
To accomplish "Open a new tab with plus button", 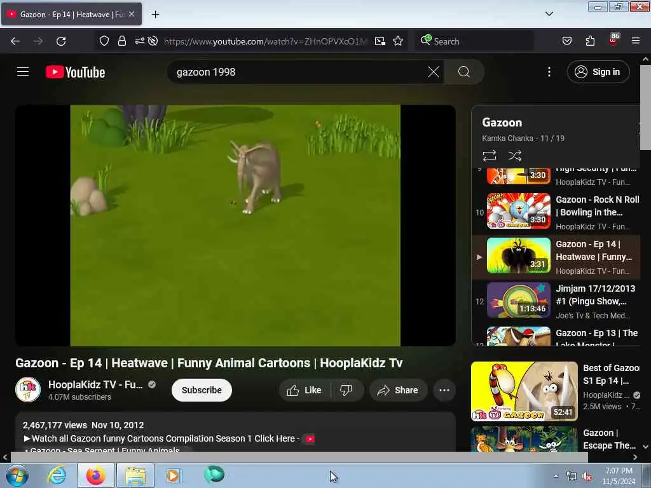I will 155,15.
